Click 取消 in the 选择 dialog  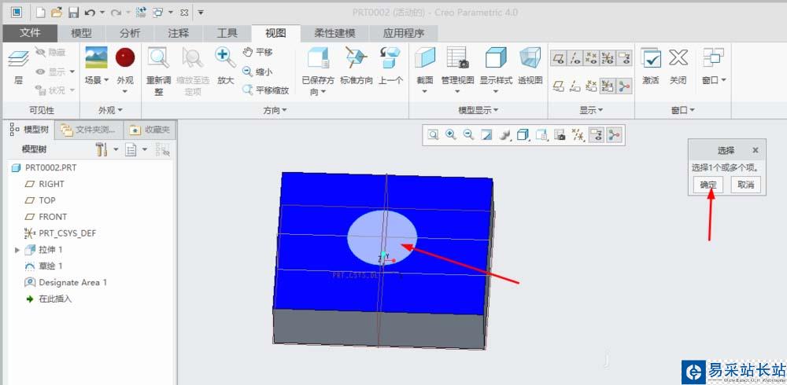click(x=745, y=185)
